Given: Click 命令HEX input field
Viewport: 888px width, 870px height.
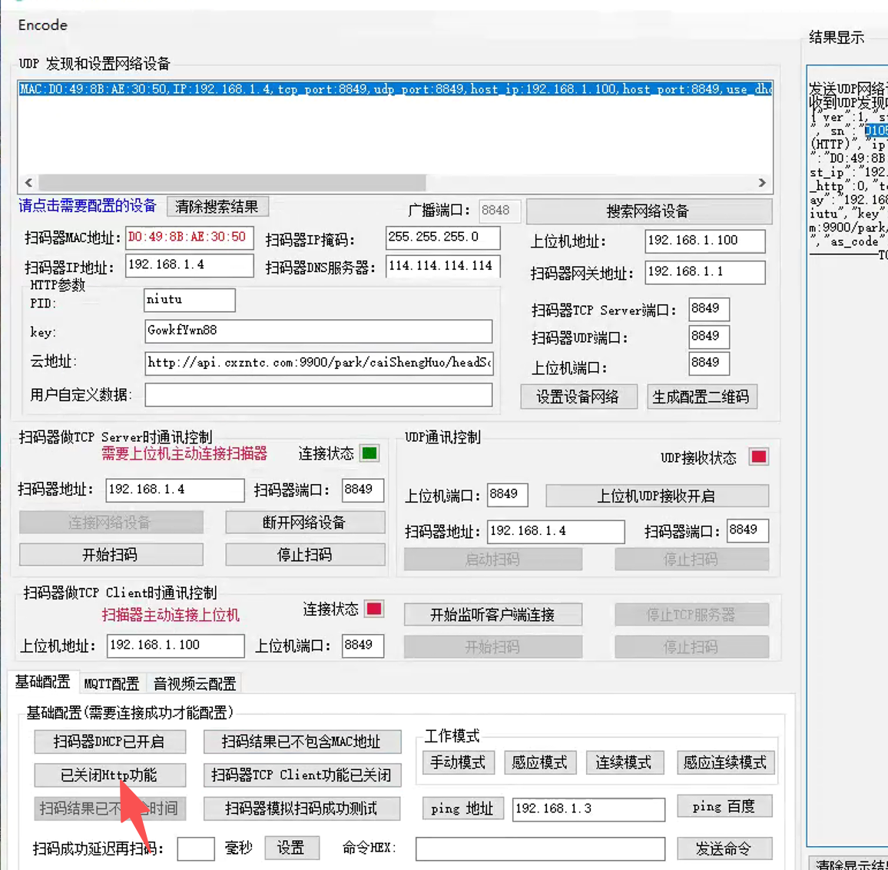Looking at the screenshot, I should (540, 849).
